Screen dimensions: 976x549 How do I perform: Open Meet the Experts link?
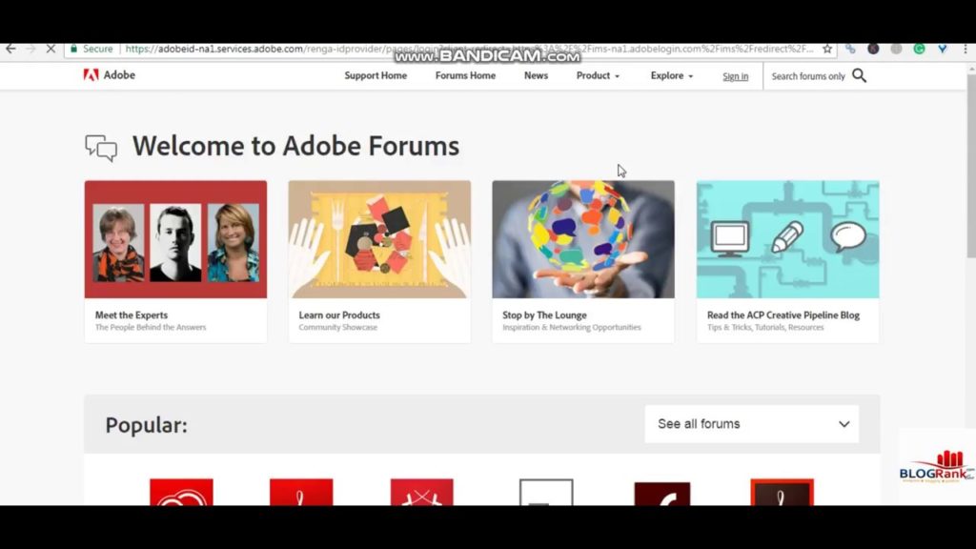132,315
